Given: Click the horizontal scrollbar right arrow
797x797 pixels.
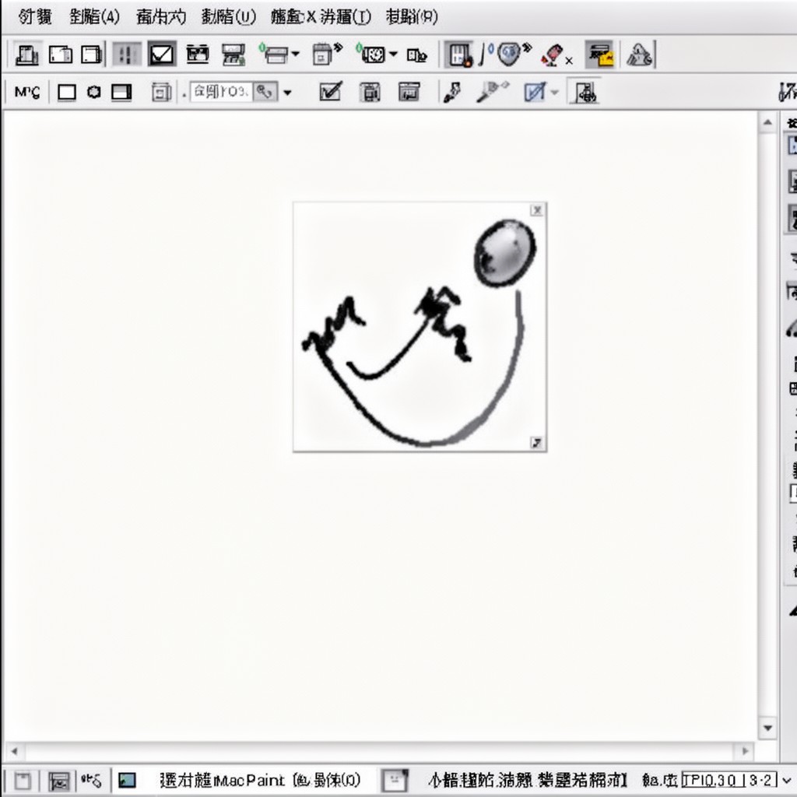Looking at the screenshot, I should pos(745,751).
